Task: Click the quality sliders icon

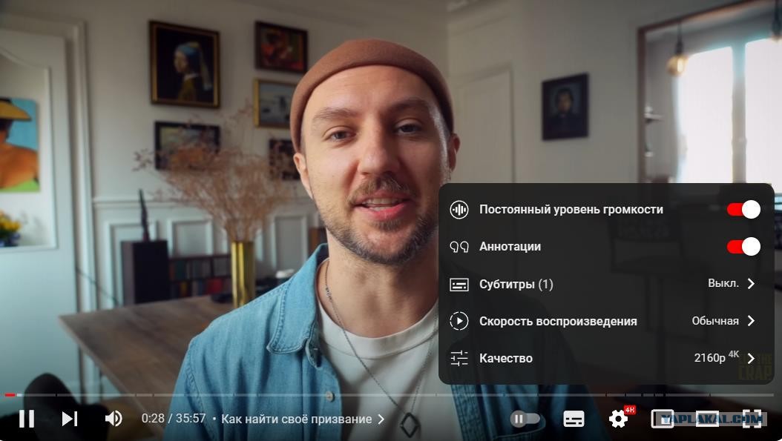Action: point(459,358)
